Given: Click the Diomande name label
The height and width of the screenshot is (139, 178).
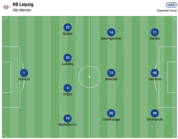Looking at the screenshot, I should (x=155, y=119).
